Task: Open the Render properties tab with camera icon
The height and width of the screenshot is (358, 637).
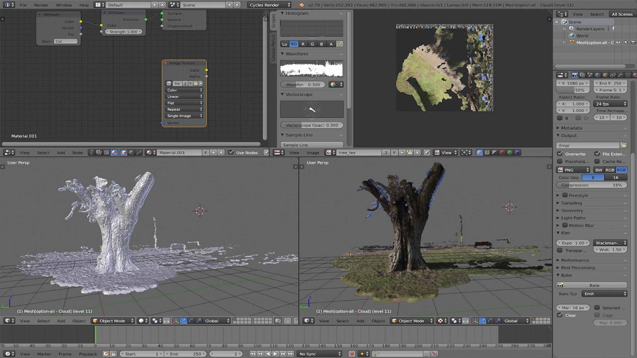Action: point(575,75)
